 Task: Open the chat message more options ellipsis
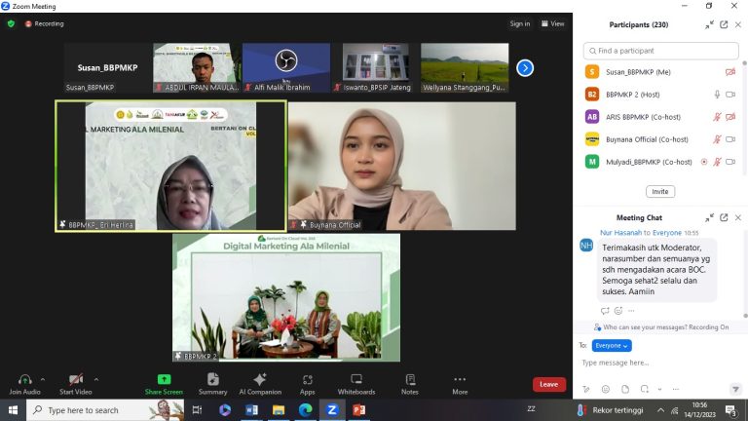[x=631, y=311]
